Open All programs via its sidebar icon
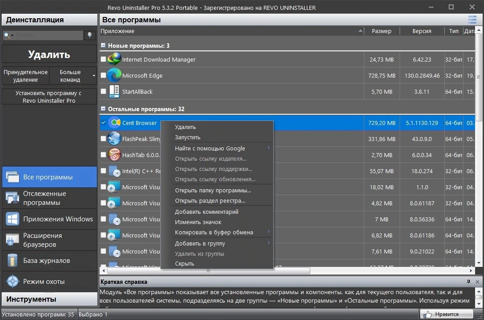Image resolution: width=484 pixels, height=320 pixels. pyautogui.click(x=13, y=177)
